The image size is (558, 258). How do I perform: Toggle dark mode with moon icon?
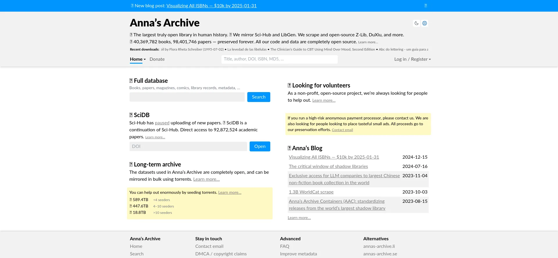click(x=416, y=23)
